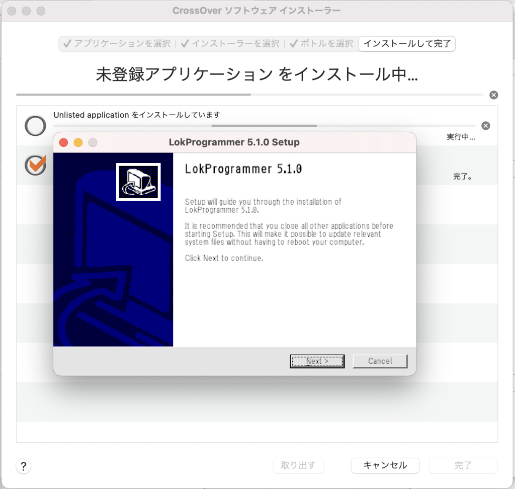Click the 取り出す button

pos(298,465)
